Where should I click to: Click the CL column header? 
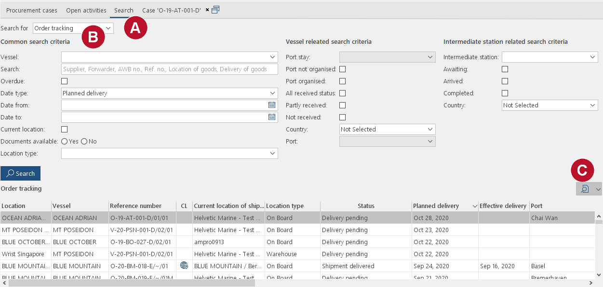184,206
